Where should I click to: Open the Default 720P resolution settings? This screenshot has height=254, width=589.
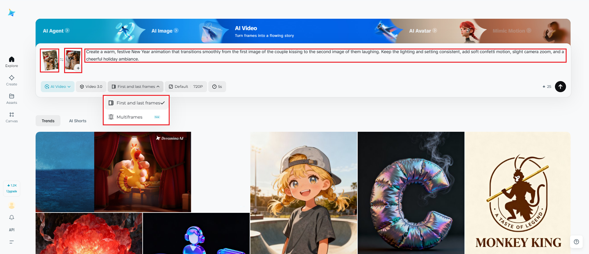pyautogui.click(x=186, y=87)
